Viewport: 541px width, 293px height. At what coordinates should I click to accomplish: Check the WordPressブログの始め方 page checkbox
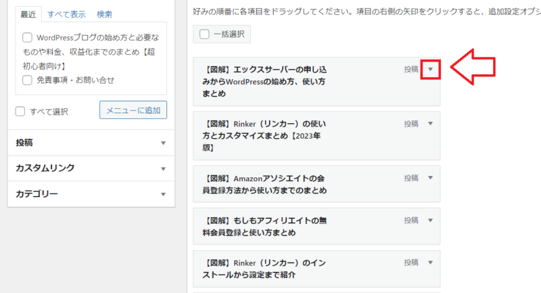(27, 37)
